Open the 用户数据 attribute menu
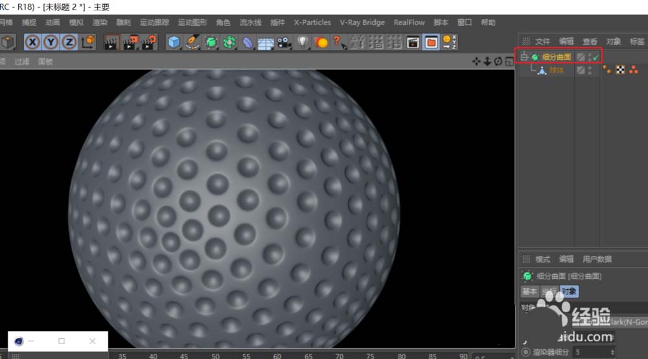Screen dimensions: 648x359 [x=597, y=259]
